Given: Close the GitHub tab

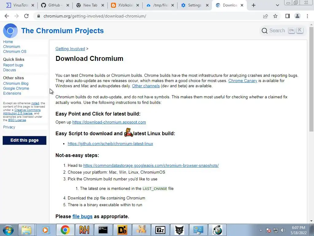Looking at the screenshot, I should tap(68, 5).
